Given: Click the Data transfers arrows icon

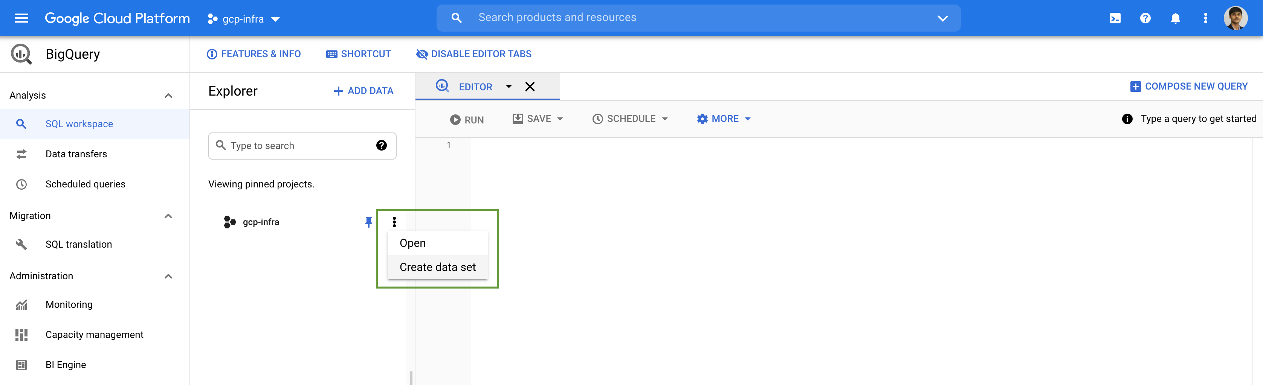Looking at the screenshot, I should point(21,154).
